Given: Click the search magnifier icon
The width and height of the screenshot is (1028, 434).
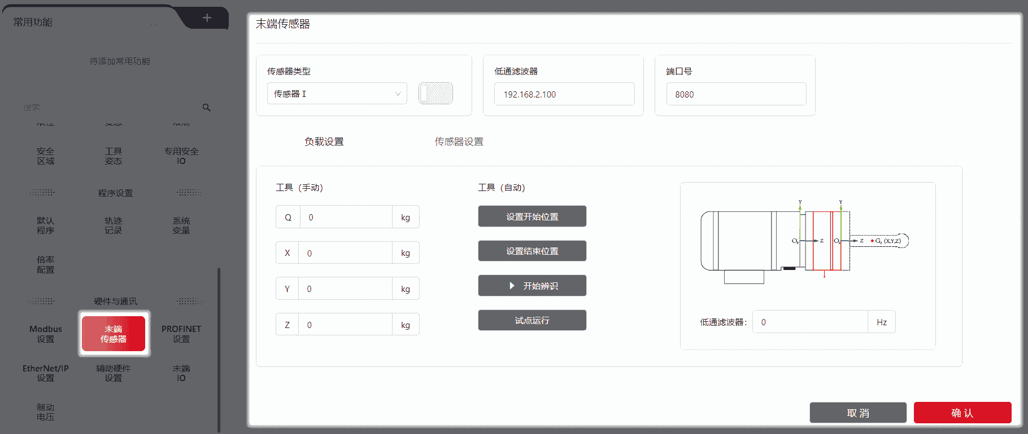Looking at the screenshot, I should click(x=207, y=108).
